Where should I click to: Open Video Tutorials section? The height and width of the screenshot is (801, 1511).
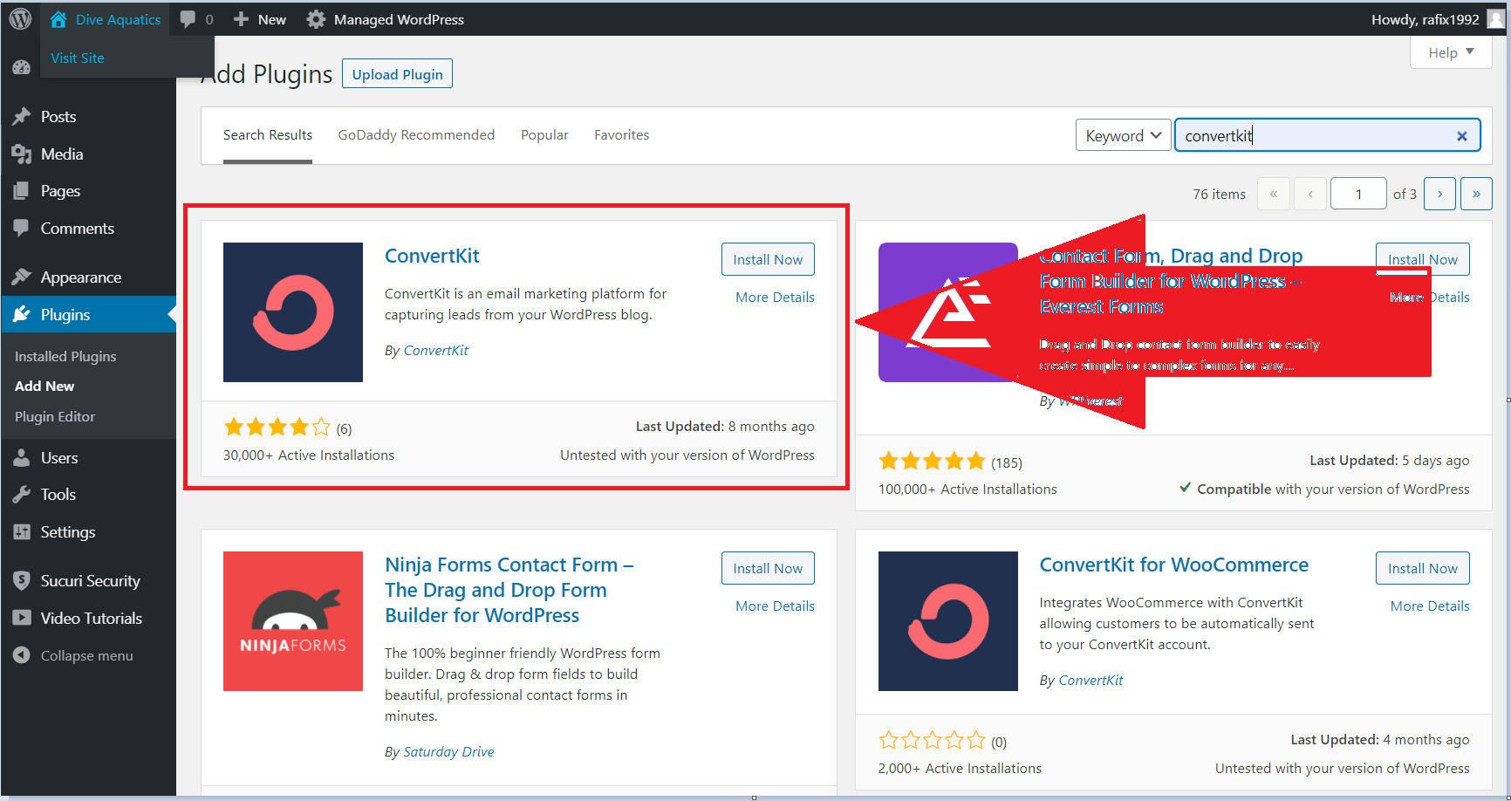(91, 618)
